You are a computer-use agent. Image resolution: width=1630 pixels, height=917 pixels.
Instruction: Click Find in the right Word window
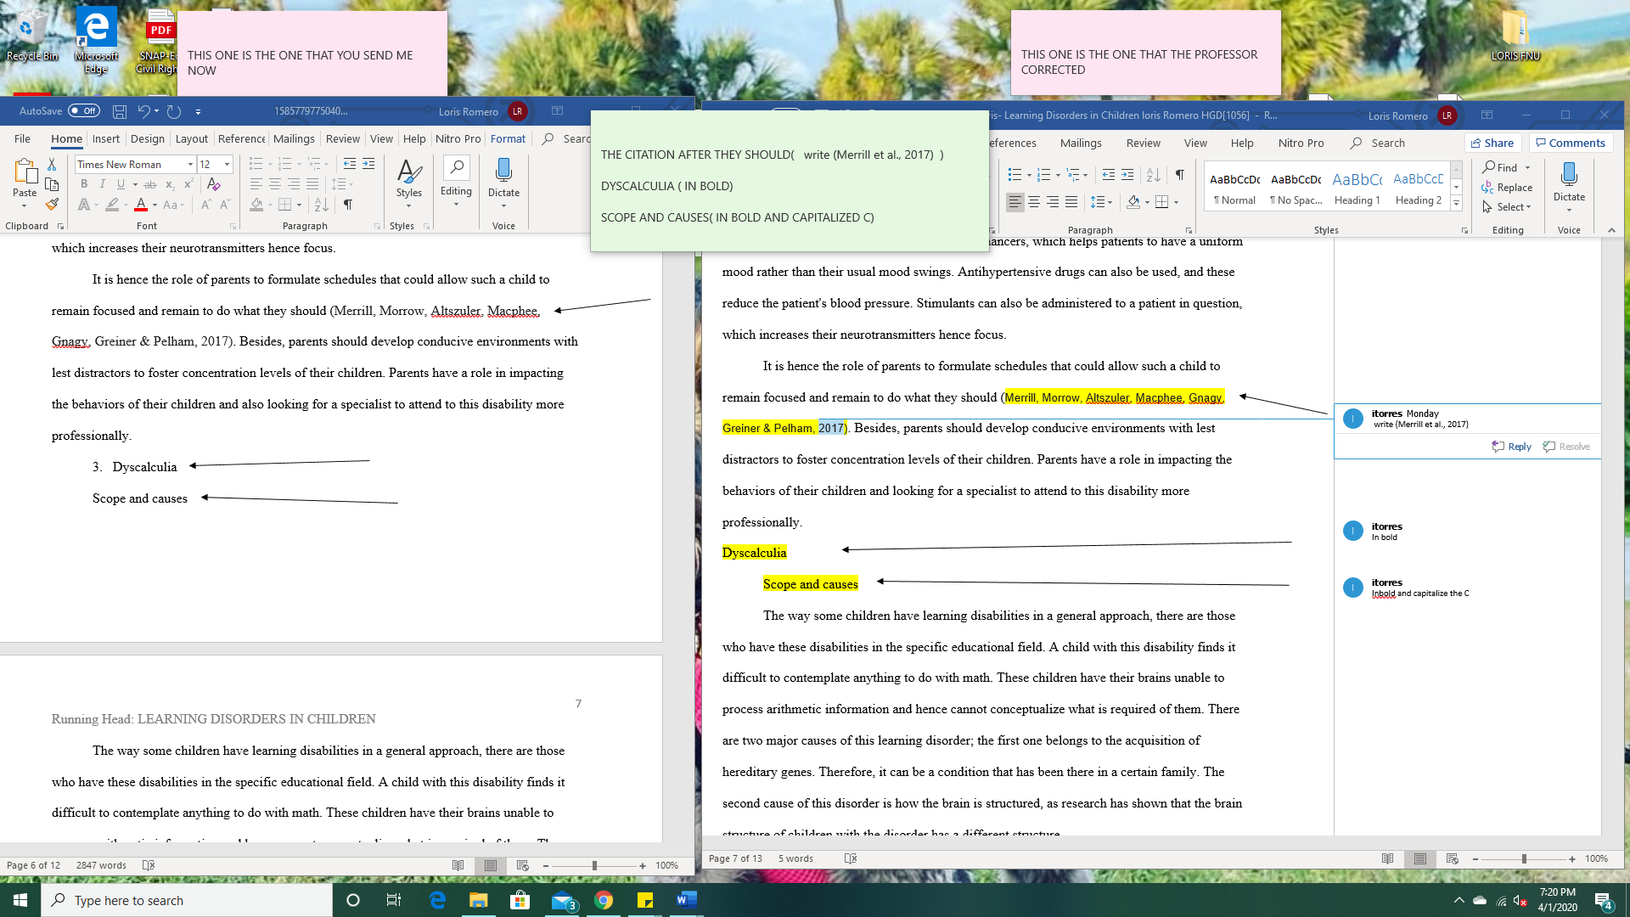(1501, 168)
